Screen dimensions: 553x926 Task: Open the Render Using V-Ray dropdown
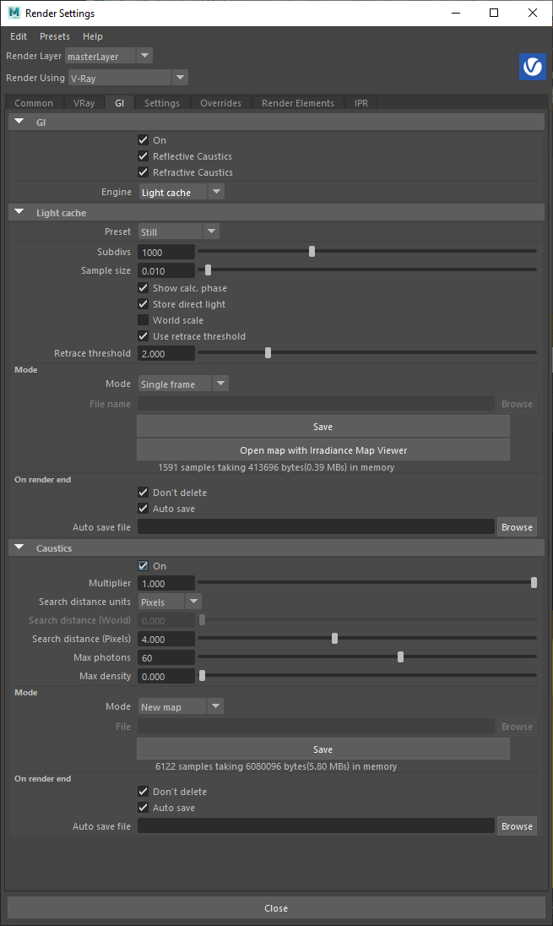127,78
